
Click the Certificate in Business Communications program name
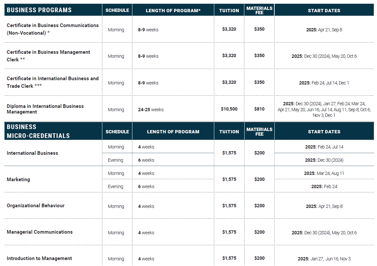click(52, 29)
